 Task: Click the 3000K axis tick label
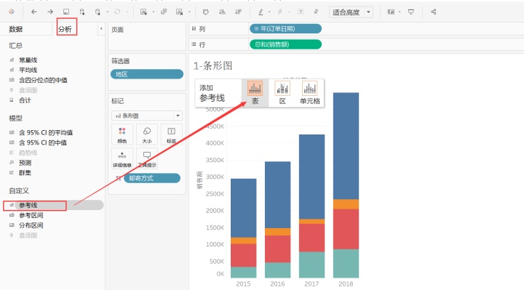coord(215,177)
